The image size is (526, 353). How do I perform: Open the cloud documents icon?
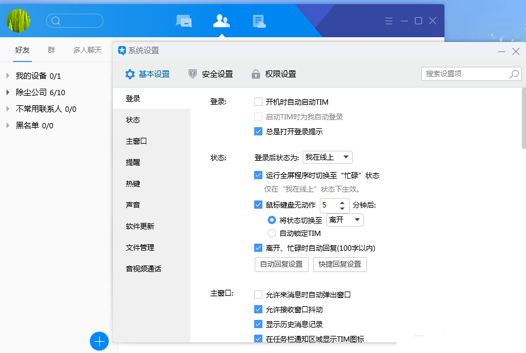coord(259,21)
